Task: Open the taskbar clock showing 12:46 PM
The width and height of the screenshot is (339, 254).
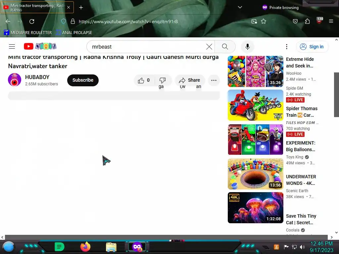Action: [321, 247]
